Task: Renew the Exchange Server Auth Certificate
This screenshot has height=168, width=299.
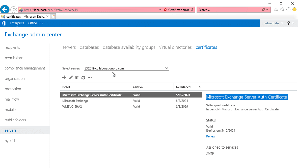Action: (211, 136)
